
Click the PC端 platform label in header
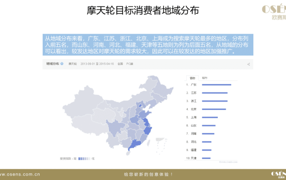click(x=129, y=64)
